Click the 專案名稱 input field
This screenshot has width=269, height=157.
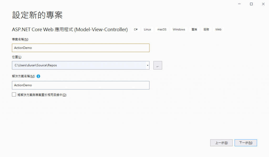coord(81,48)
